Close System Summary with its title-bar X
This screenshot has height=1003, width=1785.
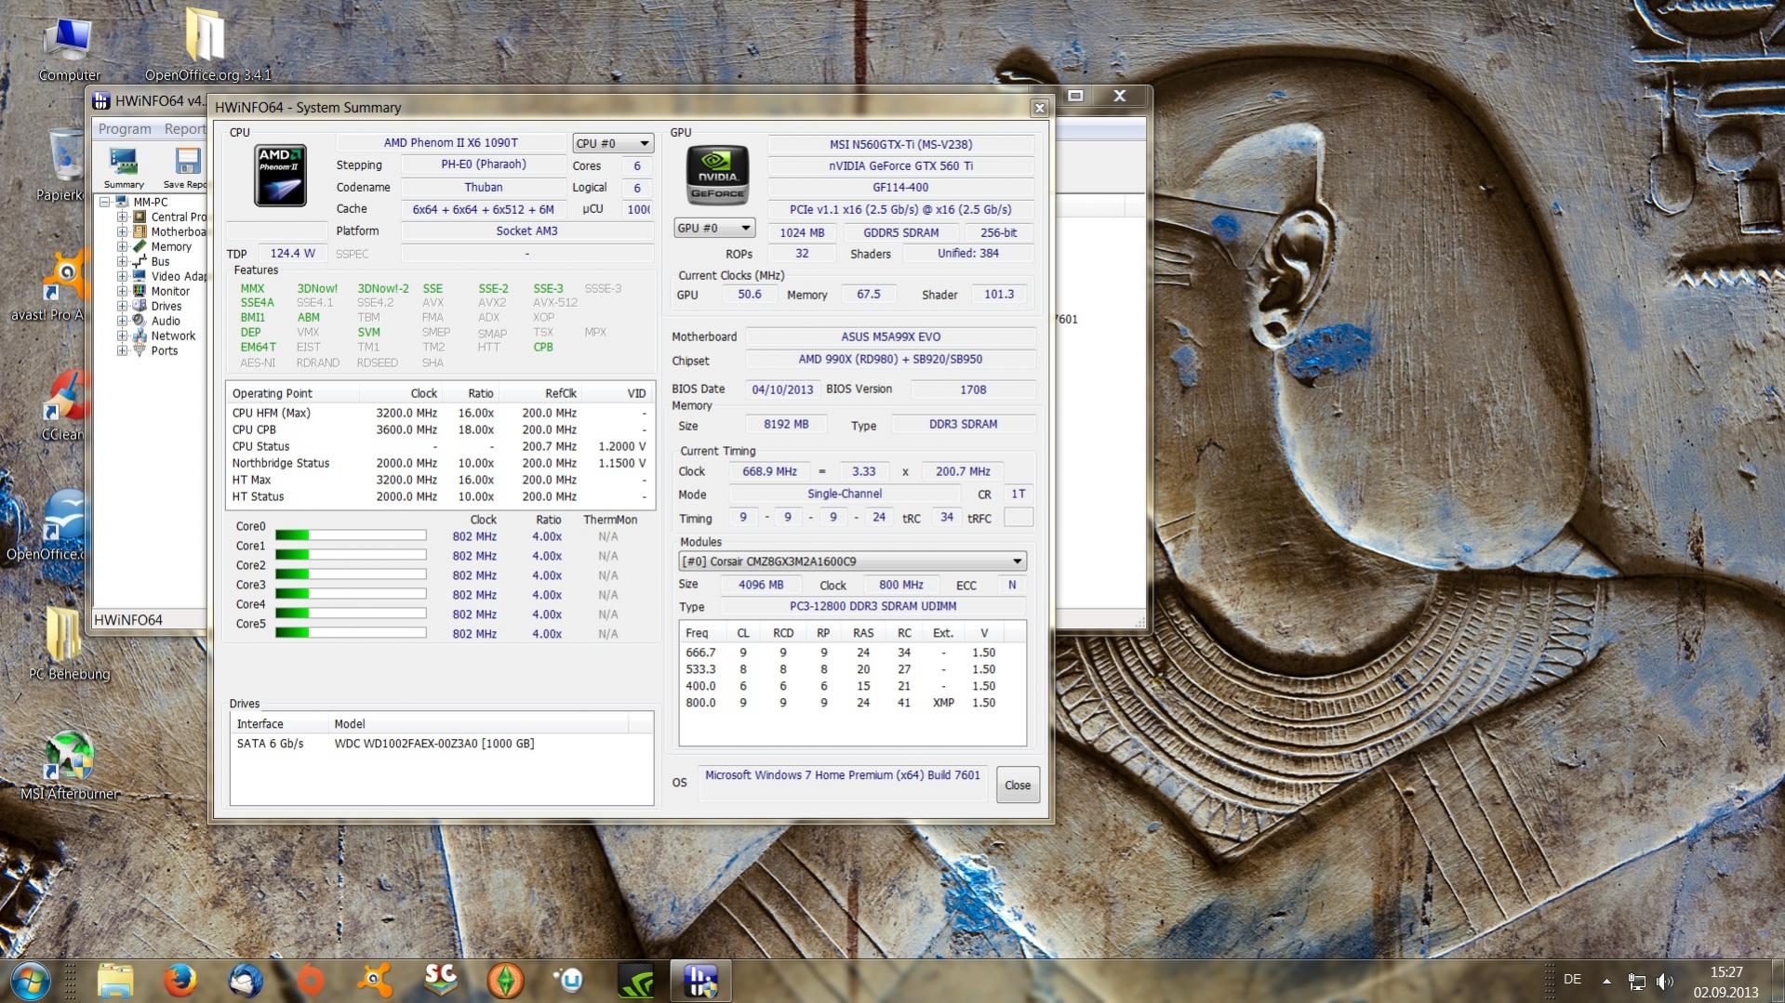click(x=1039, y=108)
